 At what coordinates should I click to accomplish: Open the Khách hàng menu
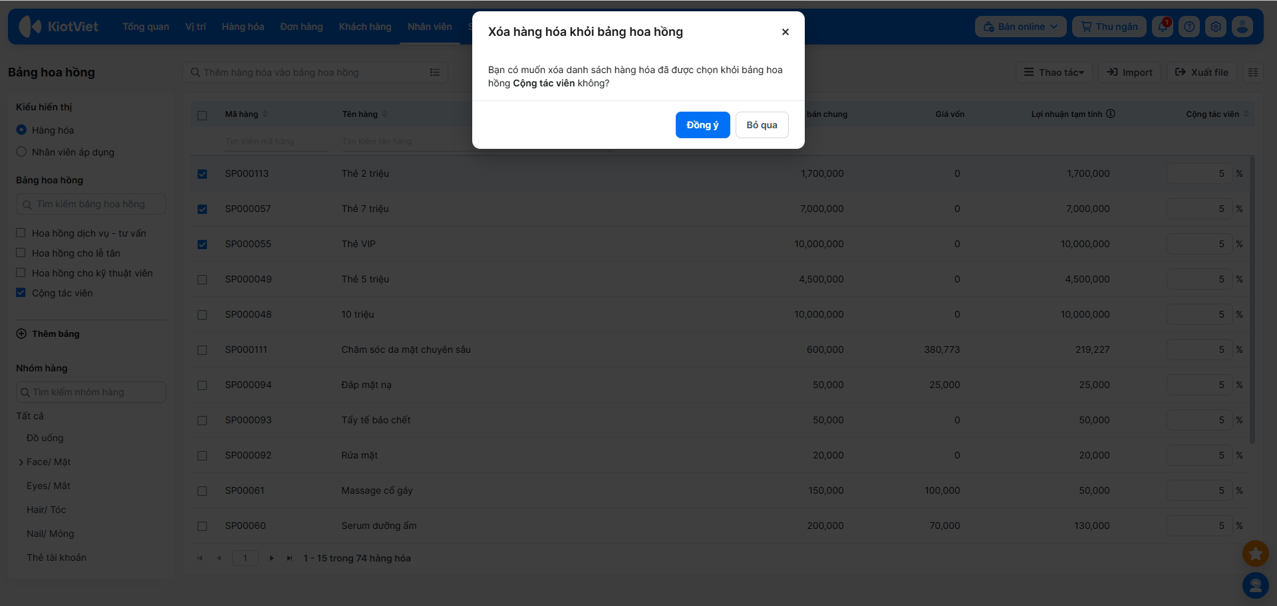tap(365, 27)
